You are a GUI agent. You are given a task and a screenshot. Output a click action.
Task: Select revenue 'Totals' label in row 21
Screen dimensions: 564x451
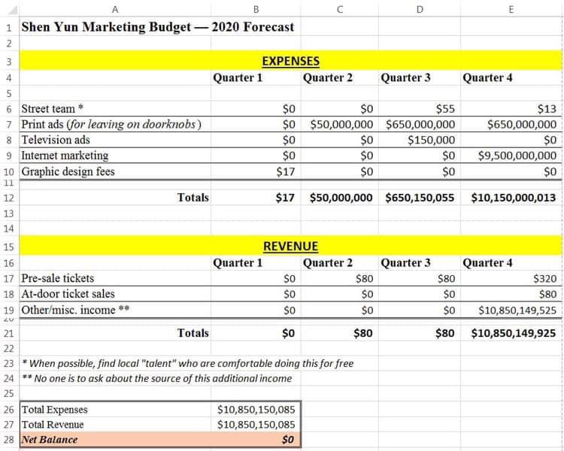point(193,333)
